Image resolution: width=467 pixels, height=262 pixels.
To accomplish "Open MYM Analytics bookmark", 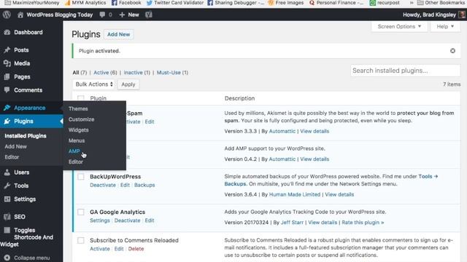I will click(x=85, y=3).
